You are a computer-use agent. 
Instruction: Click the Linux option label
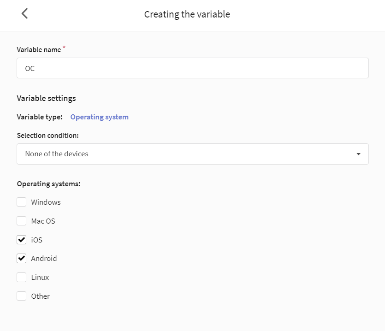40,278
